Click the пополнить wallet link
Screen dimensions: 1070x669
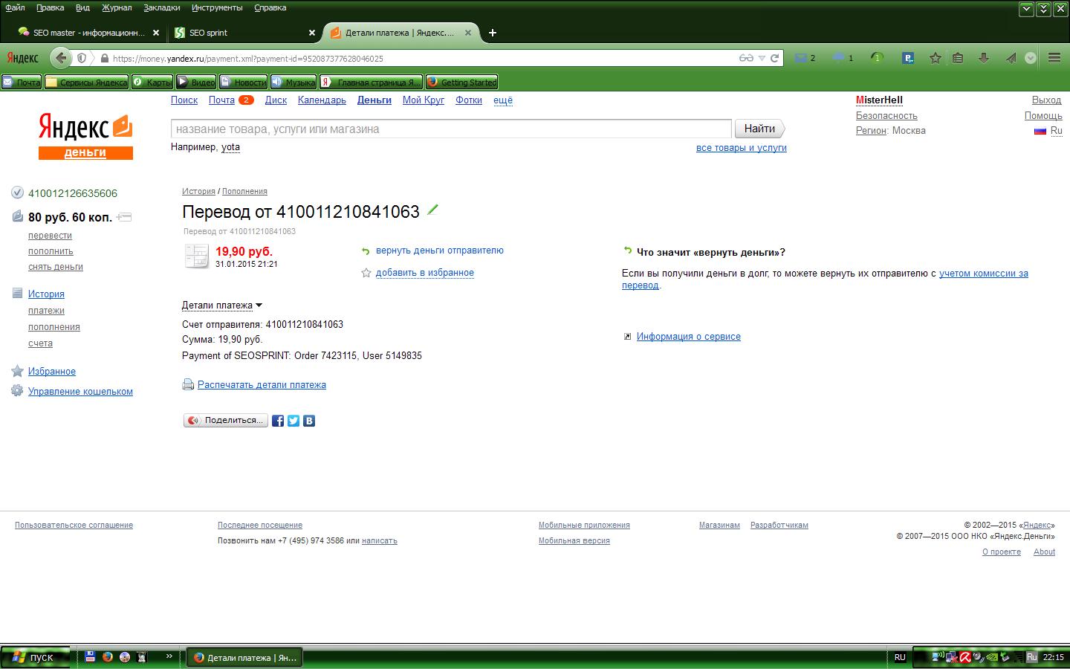point(51,251)
